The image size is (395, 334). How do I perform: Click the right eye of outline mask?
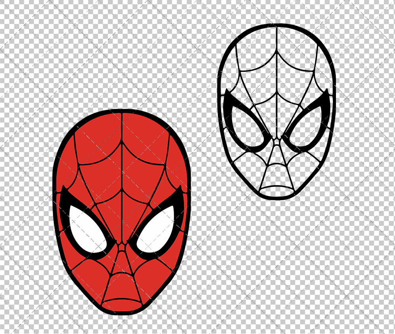[x=306, y=126]
